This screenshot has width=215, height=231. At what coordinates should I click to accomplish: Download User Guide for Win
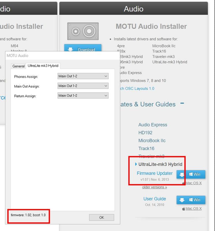[x=191, y=200]
